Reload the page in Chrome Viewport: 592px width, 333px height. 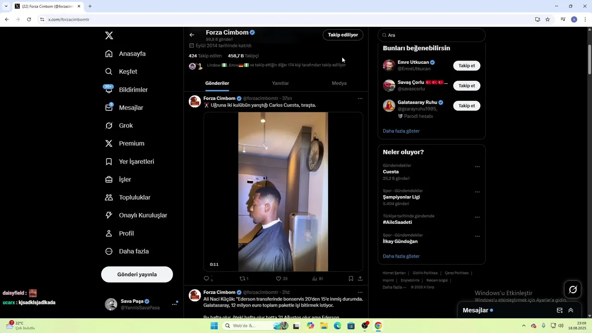click(x=29, y=19)
